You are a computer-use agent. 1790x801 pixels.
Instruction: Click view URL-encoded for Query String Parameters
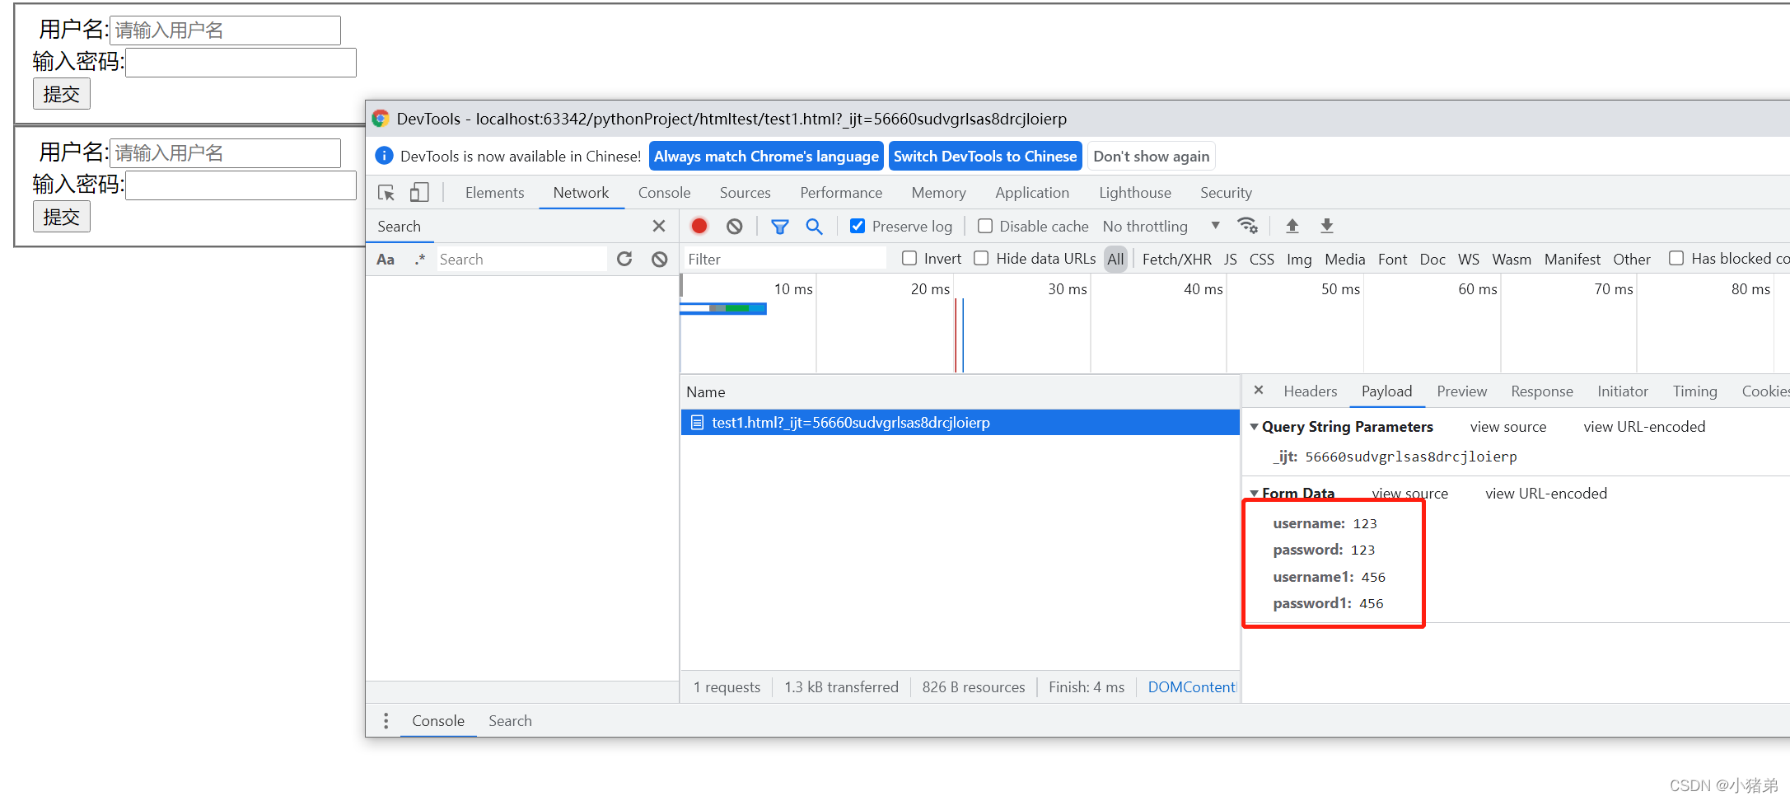click(1643, 427)
